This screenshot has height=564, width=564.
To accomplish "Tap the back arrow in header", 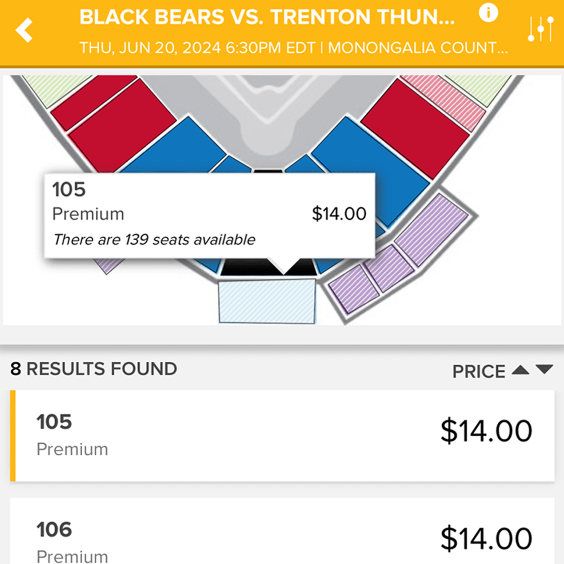I will (24, 30).
